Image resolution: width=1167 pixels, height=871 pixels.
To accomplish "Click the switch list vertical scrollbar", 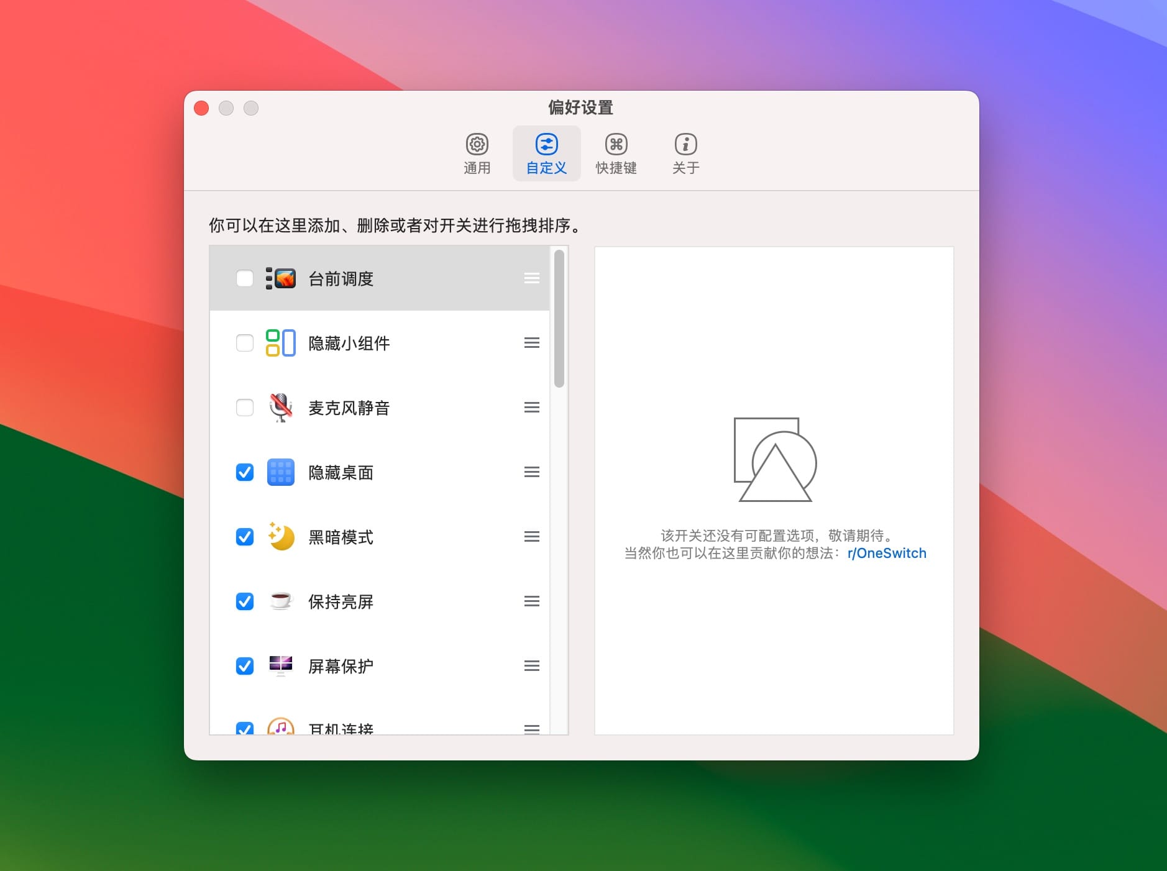I will [x=559, y=319].
